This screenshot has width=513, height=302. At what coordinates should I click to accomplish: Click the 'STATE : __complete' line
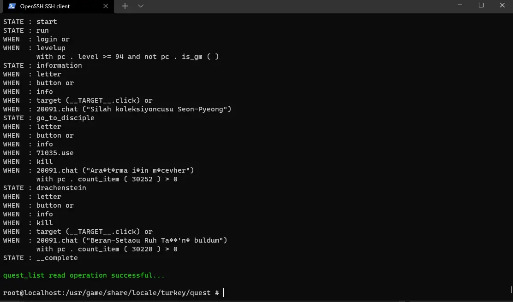click(x=41, y=258)
